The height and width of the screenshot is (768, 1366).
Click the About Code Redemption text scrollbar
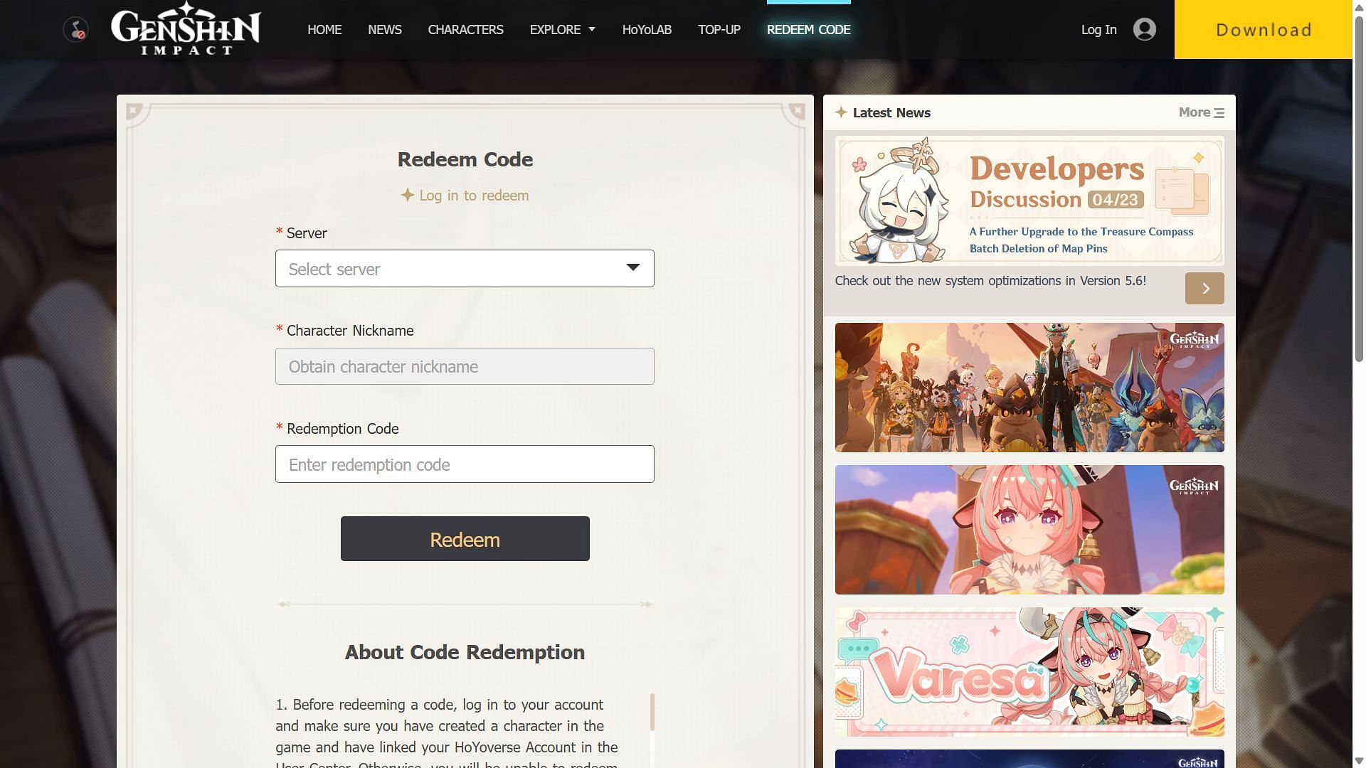[652, 713]
